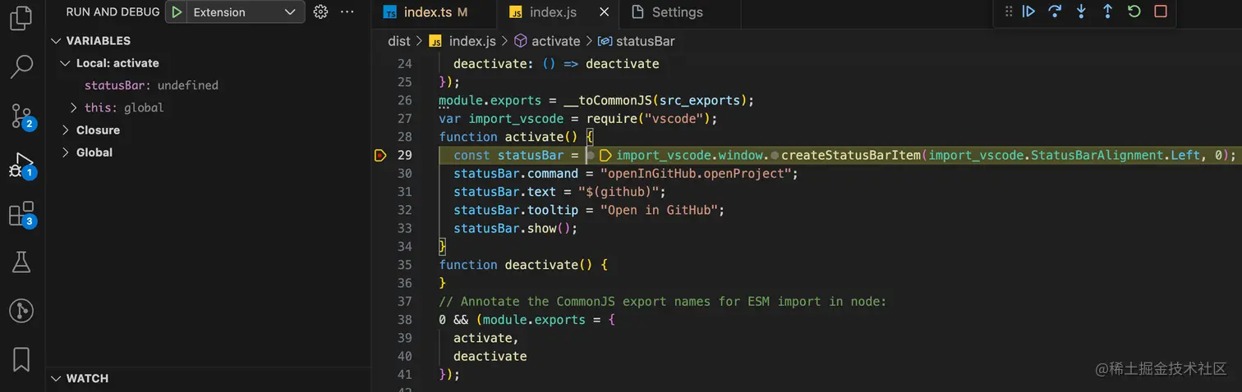Click the "$(github)" string on line 31

tap(620, 192)
